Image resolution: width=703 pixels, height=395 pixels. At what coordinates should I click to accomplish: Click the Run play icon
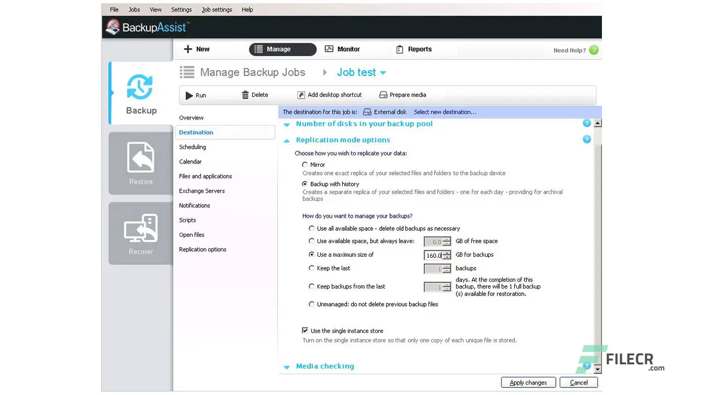(189, 95)
